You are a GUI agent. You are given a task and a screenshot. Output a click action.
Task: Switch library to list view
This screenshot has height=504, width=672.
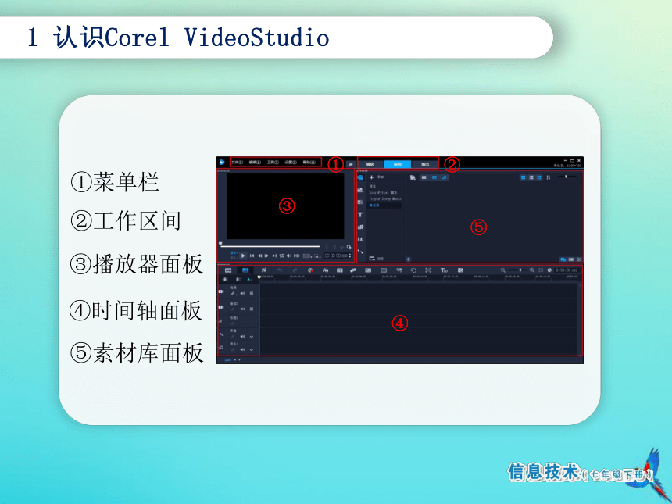point(531,177)
